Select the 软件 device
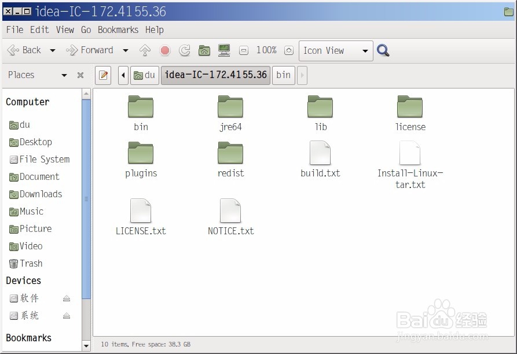 24,298
